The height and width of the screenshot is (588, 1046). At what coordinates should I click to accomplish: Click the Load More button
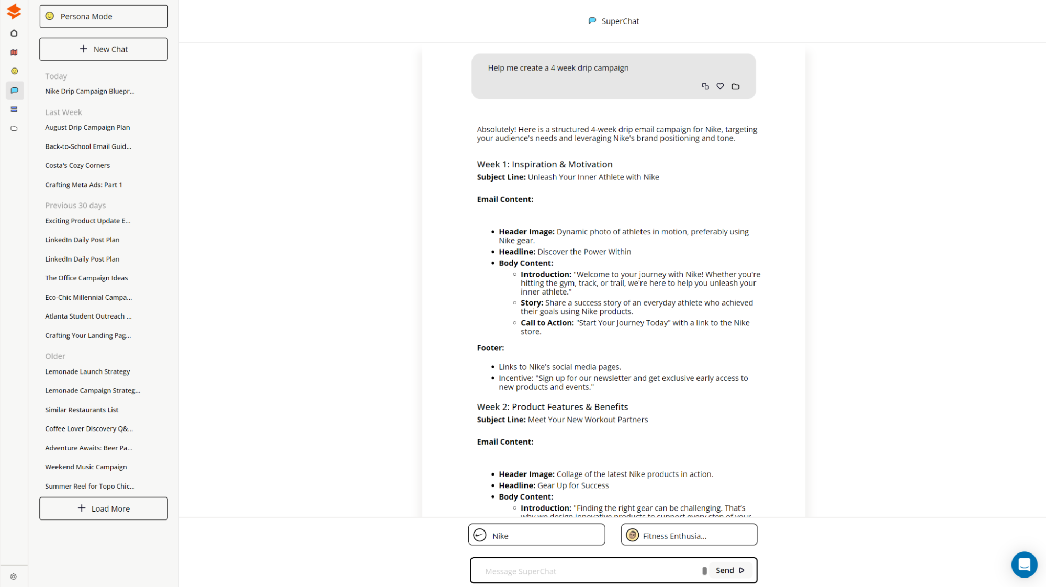104,508
